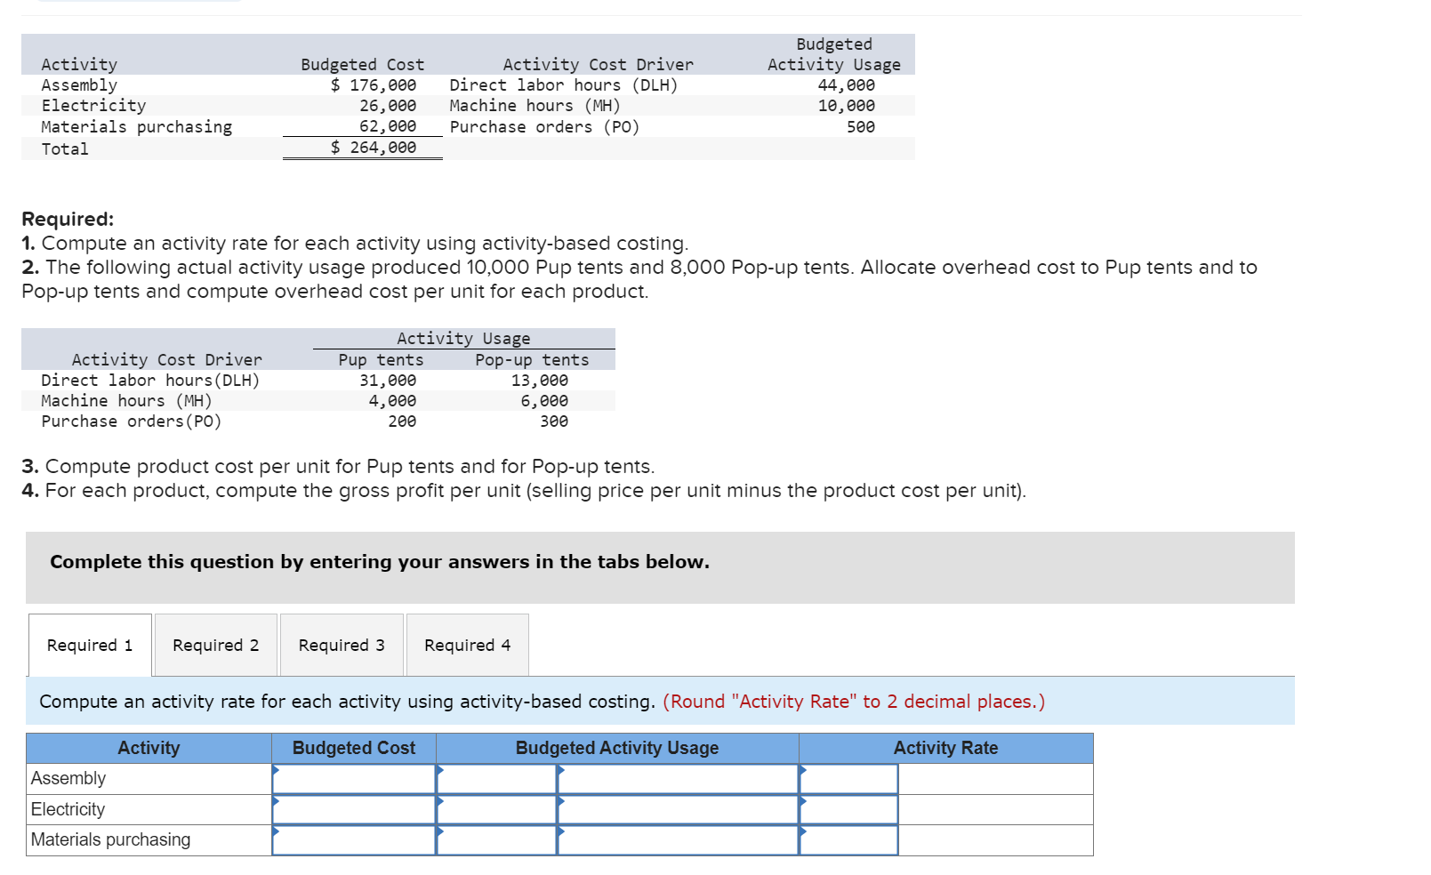Click the Budgeted Activity Usage column header
This screenshot has width=1431, height=875.
(617, 748)
